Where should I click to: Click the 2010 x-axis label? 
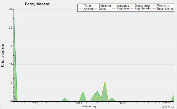(x=35, y=103)
